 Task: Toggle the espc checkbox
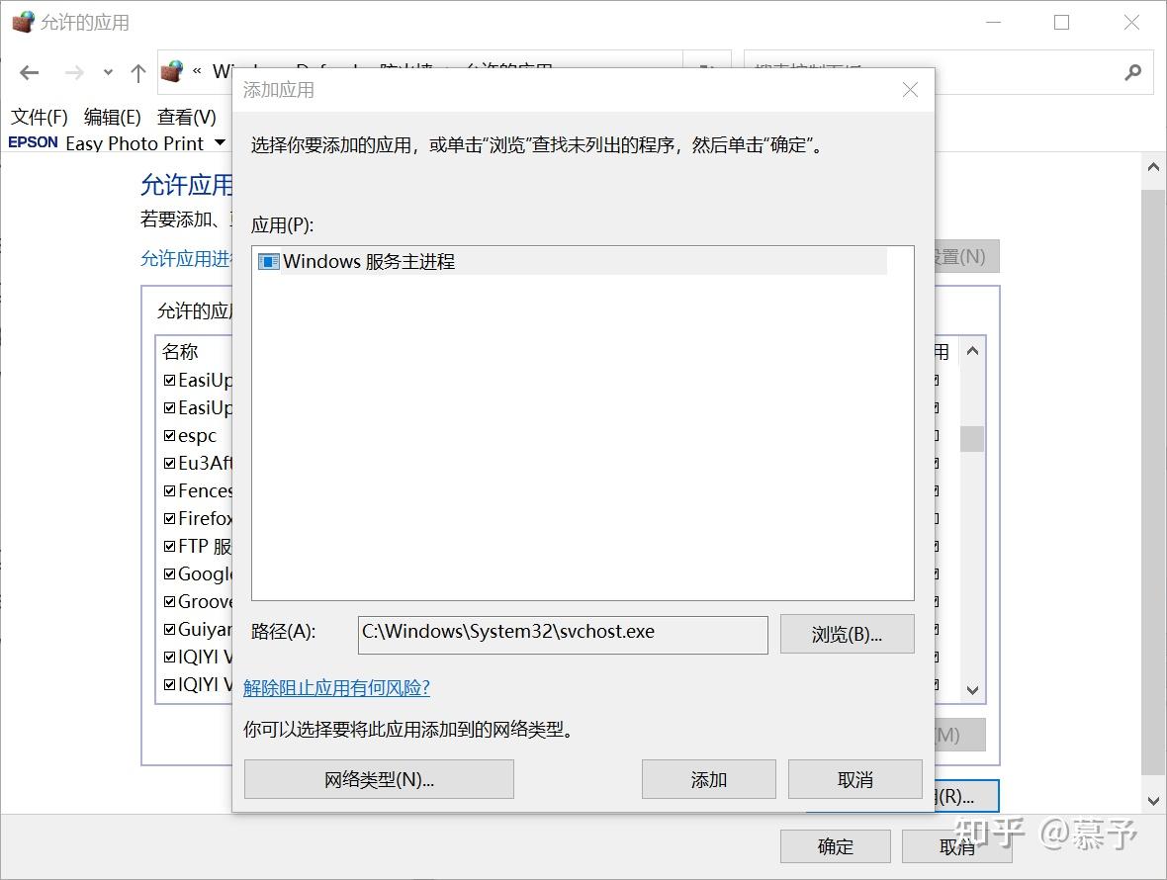pos(169,435)
